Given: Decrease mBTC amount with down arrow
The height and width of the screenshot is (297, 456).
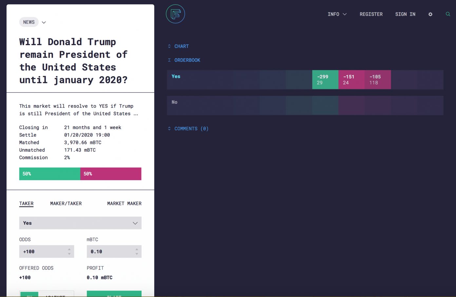Looking at the screenshot, I should pyautogui.click(x=137, y=254).
